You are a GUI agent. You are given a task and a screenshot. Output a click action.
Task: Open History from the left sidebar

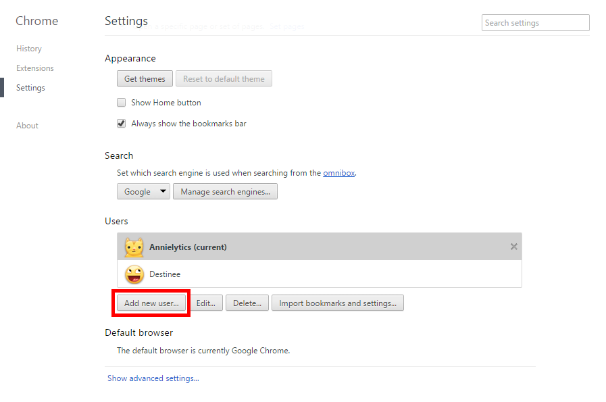(x=29, y=49)
